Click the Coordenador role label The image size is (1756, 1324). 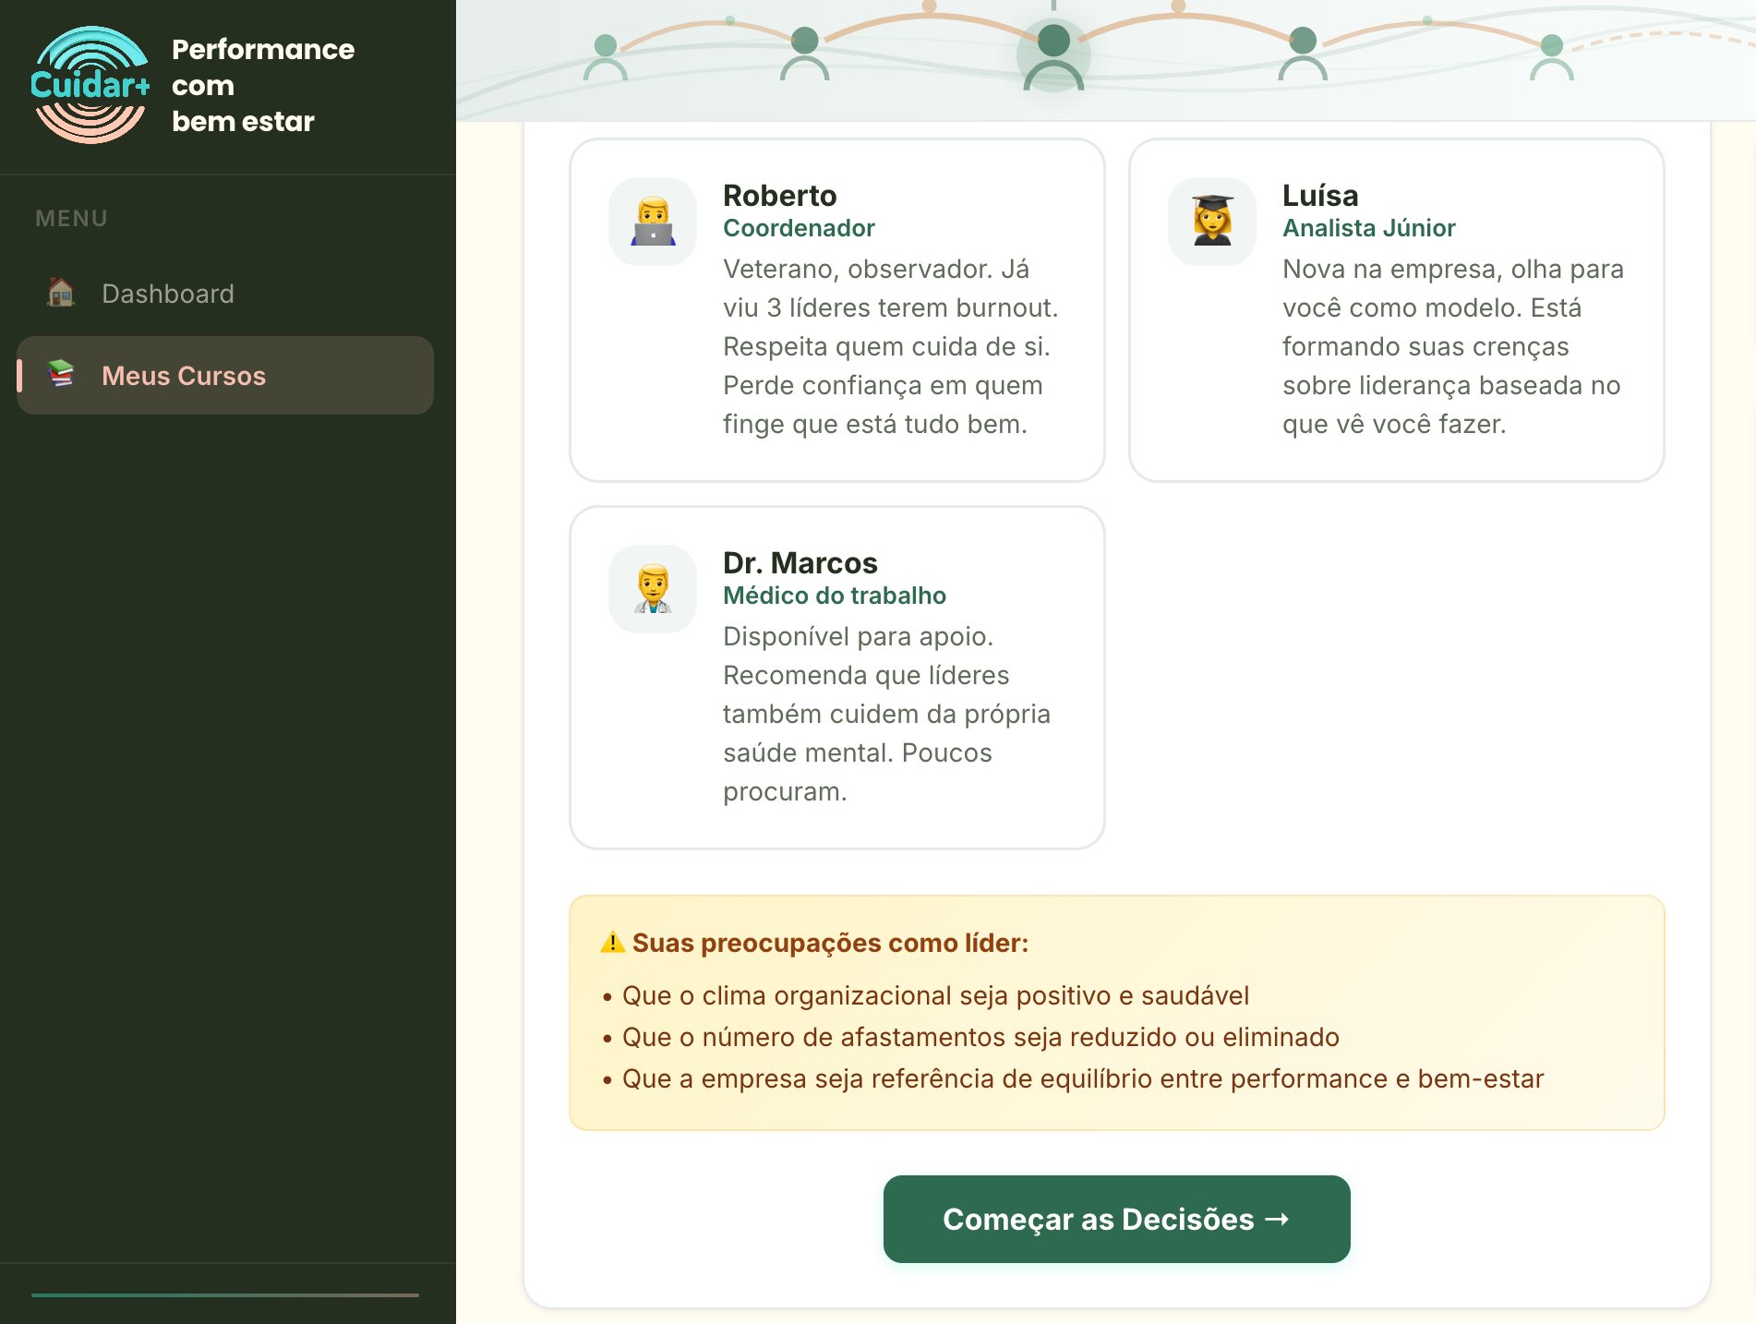click(799, 228)
